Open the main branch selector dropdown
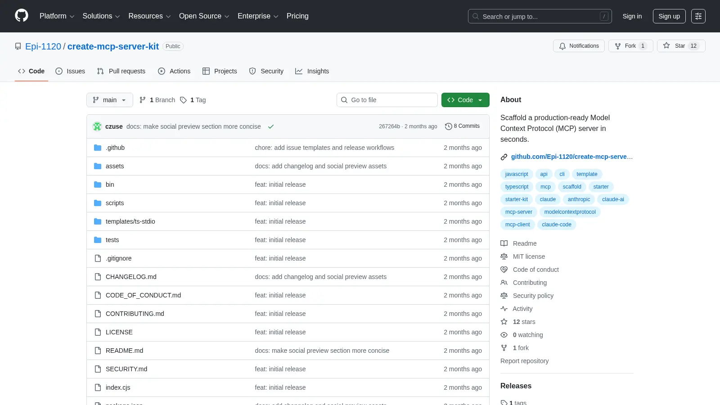Viewport: 720px width, 405px height. pyautogui.click(x=110, y=100)
